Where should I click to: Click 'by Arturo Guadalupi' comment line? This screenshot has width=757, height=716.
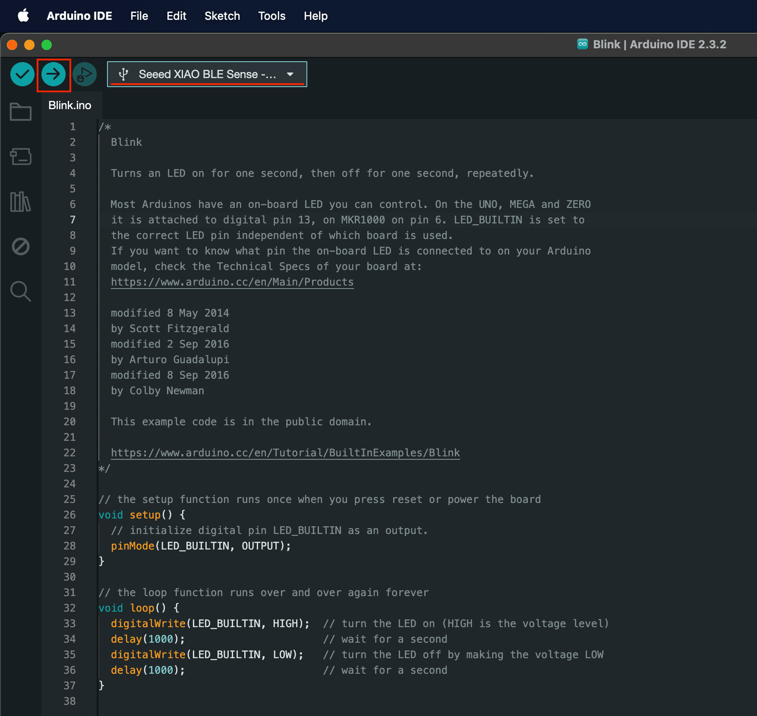coord(170,360)
